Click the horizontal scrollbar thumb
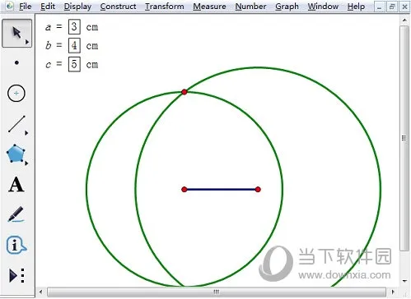 point(217,292)
